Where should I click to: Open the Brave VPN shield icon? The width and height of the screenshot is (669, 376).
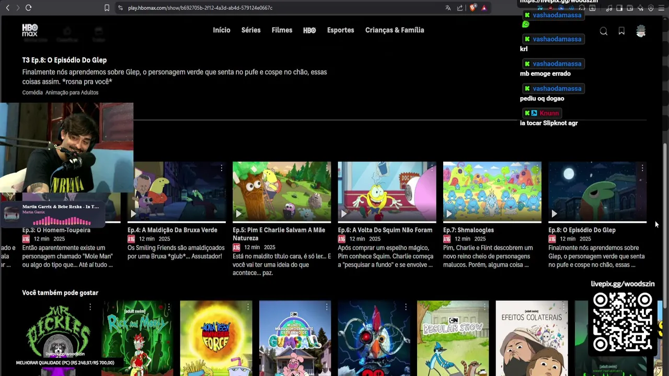point(651,8)
